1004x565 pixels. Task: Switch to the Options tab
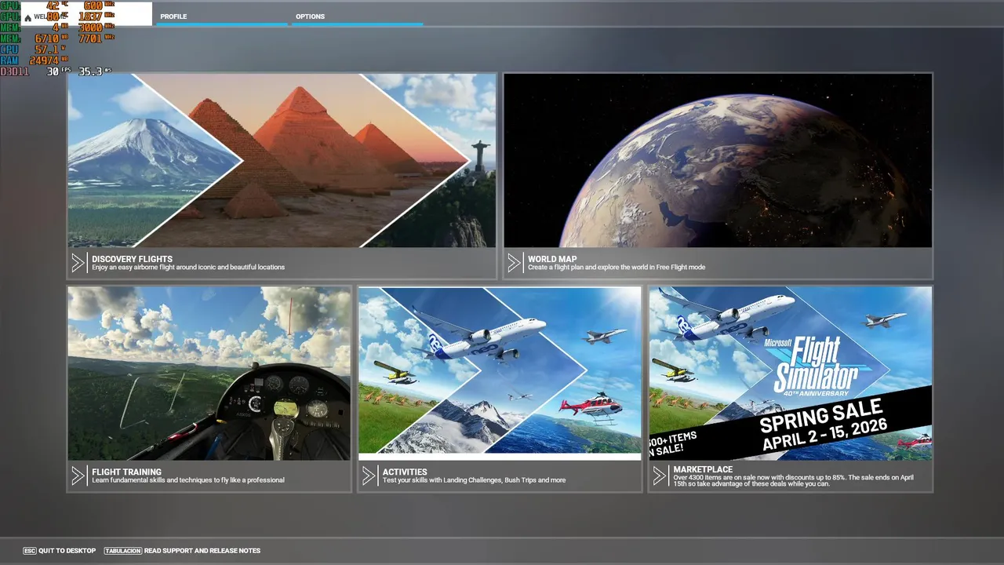(x=357, y=16)
